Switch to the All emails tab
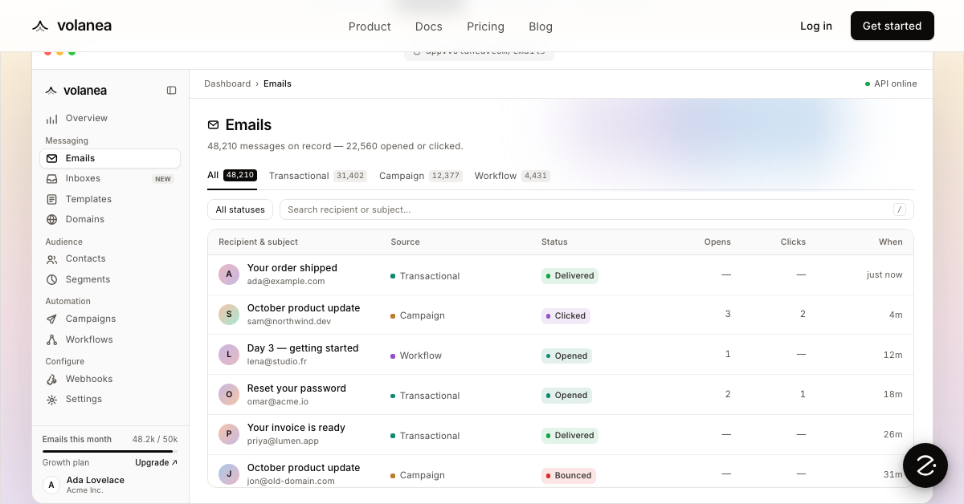The image size is (964, 504). [232, 175]
